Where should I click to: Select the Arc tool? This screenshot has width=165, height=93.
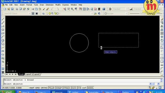[x=3, y=37]
